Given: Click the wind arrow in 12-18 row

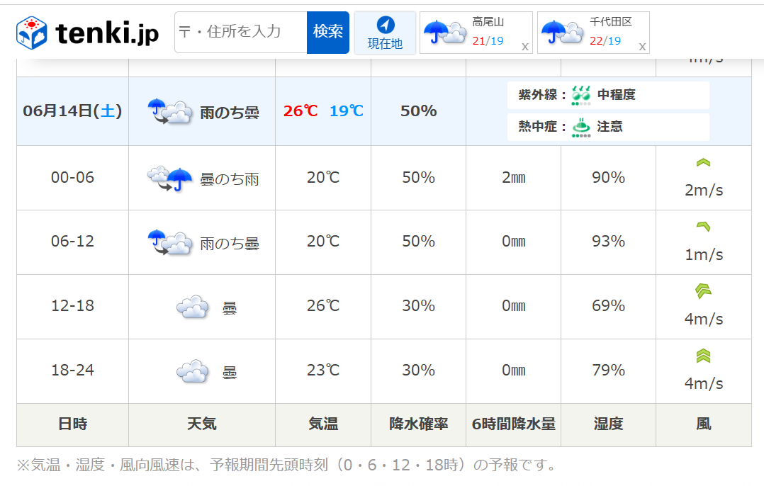Looking at the screenshot, I should tap(703, 290).
